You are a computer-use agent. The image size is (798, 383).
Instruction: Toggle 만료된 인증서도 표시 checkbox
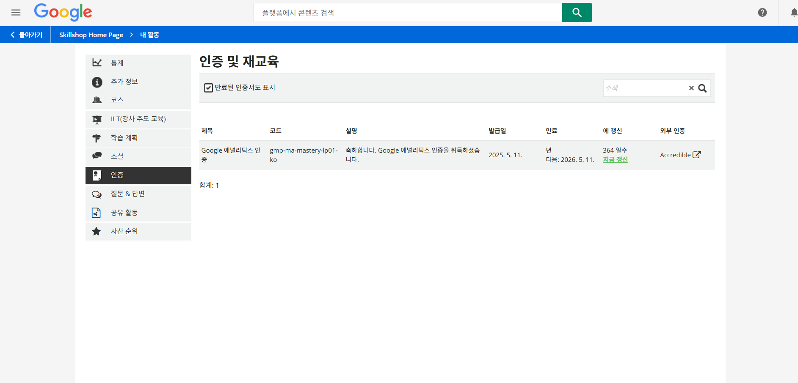(x=208, y=88)
